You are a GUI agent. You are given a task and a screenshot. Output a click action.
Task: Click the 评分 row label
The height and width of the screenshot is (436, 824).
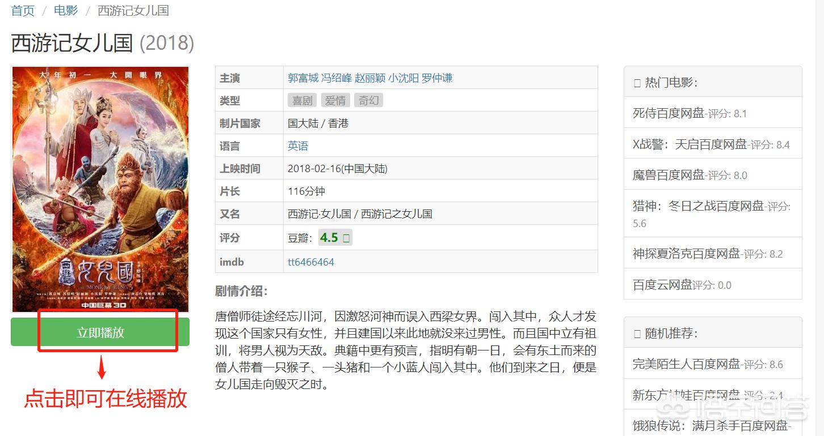(x=230, y=237)
